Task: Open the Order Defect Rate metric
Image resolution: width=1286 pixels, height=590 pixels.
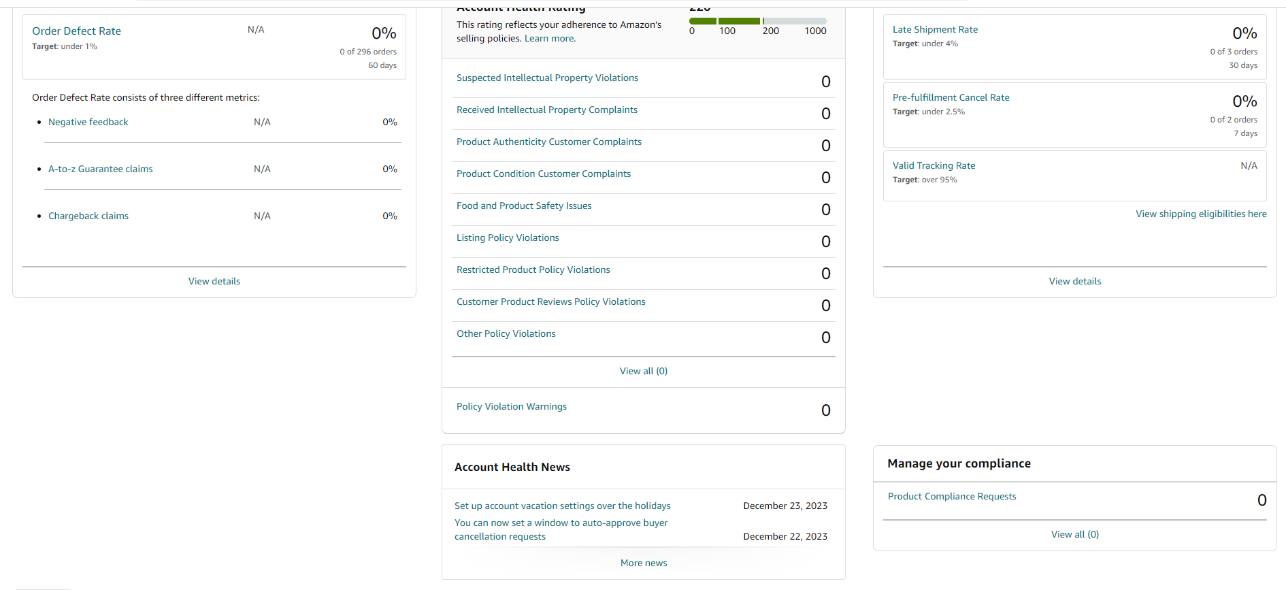Action: 76,31
